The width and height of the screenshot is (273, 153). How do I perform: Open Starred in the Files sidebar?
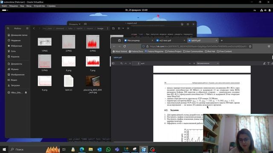click(x=15, y=46)
